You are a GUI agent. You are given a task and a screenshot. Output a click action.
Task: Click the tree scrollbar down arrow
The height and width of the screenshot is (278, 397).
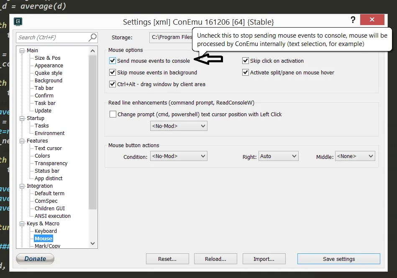click(93, 243)
